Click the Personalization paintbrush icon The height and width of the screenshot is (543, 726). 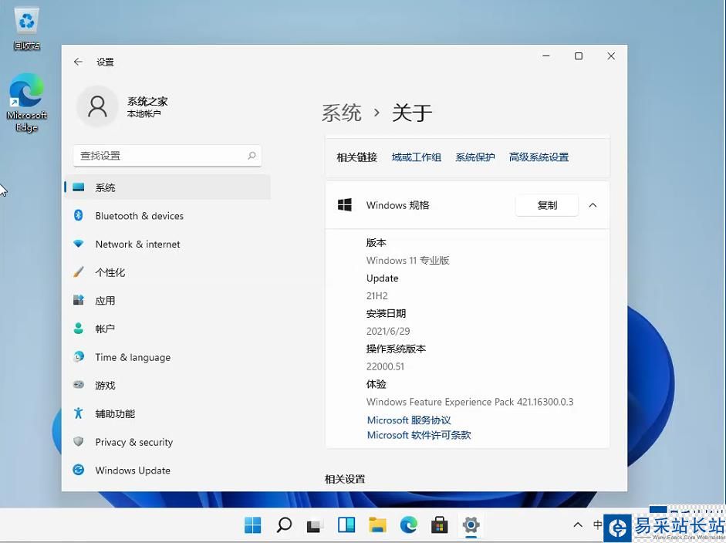pos(78,271)
